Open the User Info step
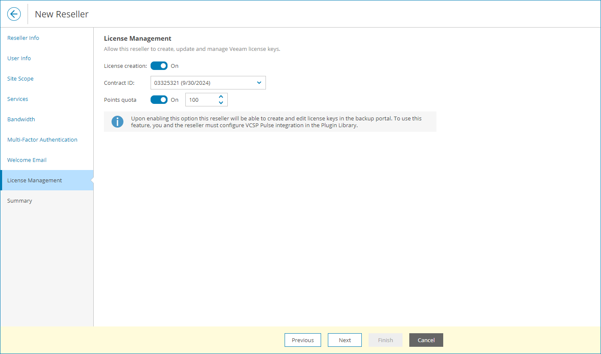This screenshot has width=601, height=354. tap(19, 58)
